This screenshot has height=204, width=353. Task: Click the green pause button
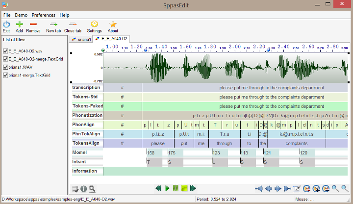(x=176, y=188)
